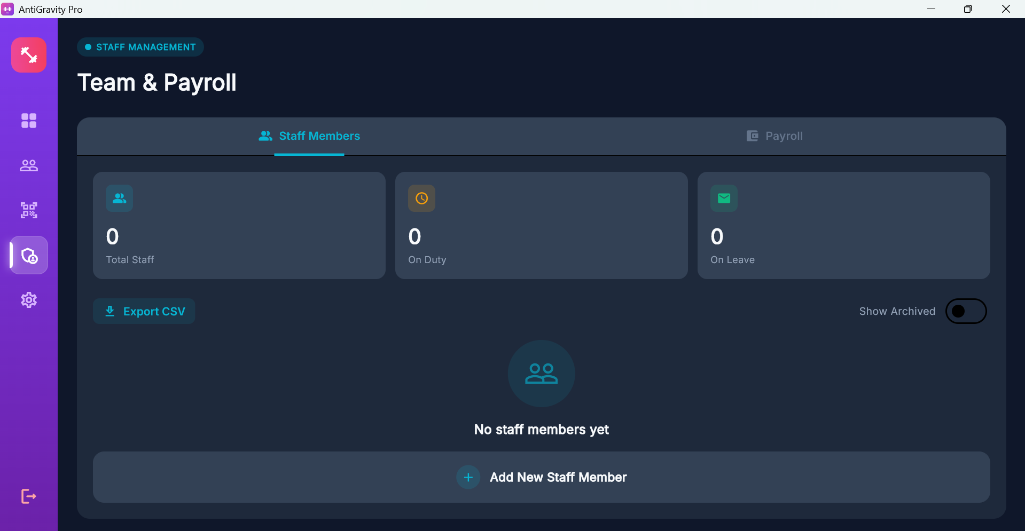Image resolution: width=1025 pixels, height=531 pixels.
Task: Open settings via the gear icon
Action: (29, 300)
